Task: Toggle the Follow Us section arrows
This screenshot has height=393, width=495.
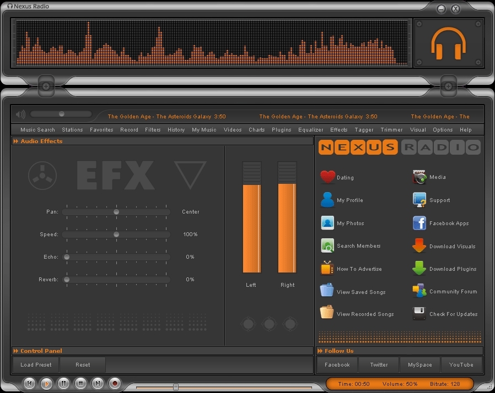Action: point(320,351)
